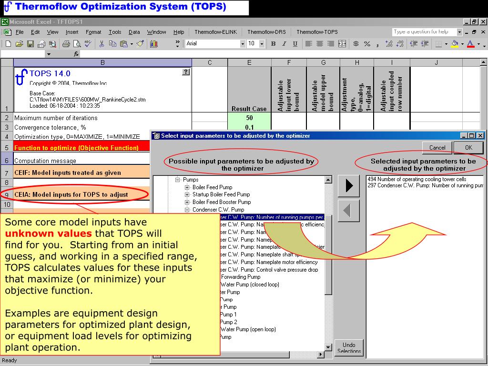488x366 pixels.
Task: Select '494 Number of operating cooling tower cells'
Action: 417,179
